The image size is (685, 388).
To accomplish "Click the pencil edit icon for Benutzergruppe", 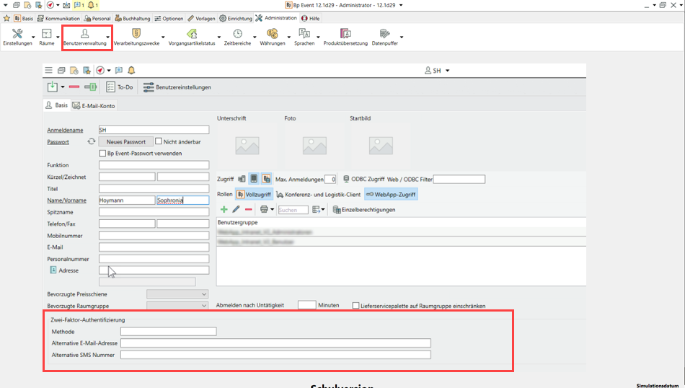I will 236,209.
